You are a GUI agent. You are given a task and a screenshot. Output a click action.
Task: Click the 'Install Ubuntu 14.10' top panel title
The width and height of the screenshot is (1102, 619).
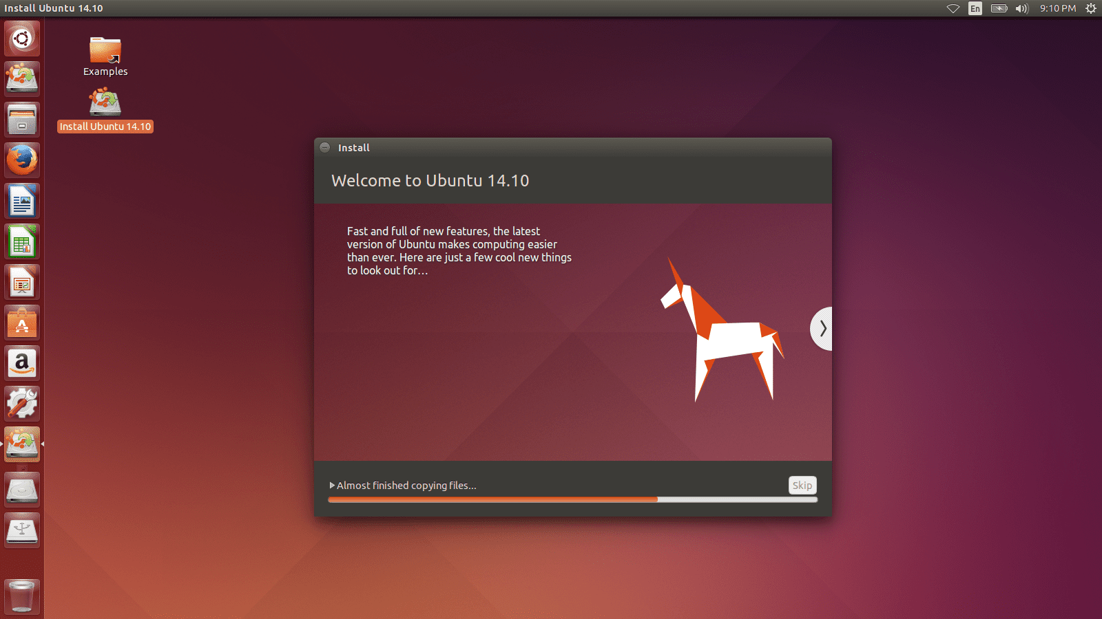pyautogui.click(x=54, y=8)
